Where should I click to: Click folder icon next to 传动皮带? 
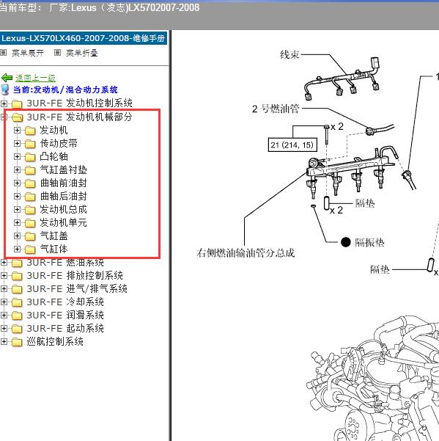point(30,144)
